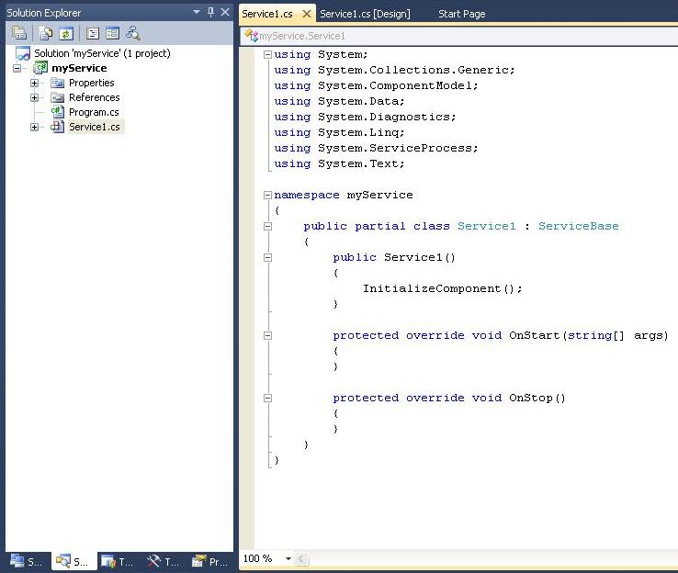Click the OnStop method name
This screenshot has height=573, width=678.
(x=531, y=398)
